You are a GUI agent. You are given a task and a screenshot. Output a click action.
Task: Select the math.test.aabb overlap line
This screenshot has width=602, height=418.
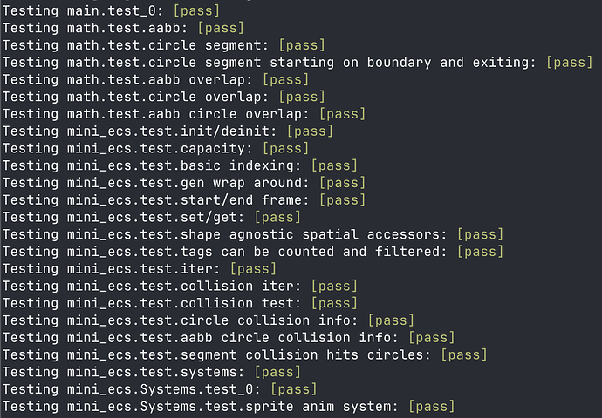pos(155,80)
